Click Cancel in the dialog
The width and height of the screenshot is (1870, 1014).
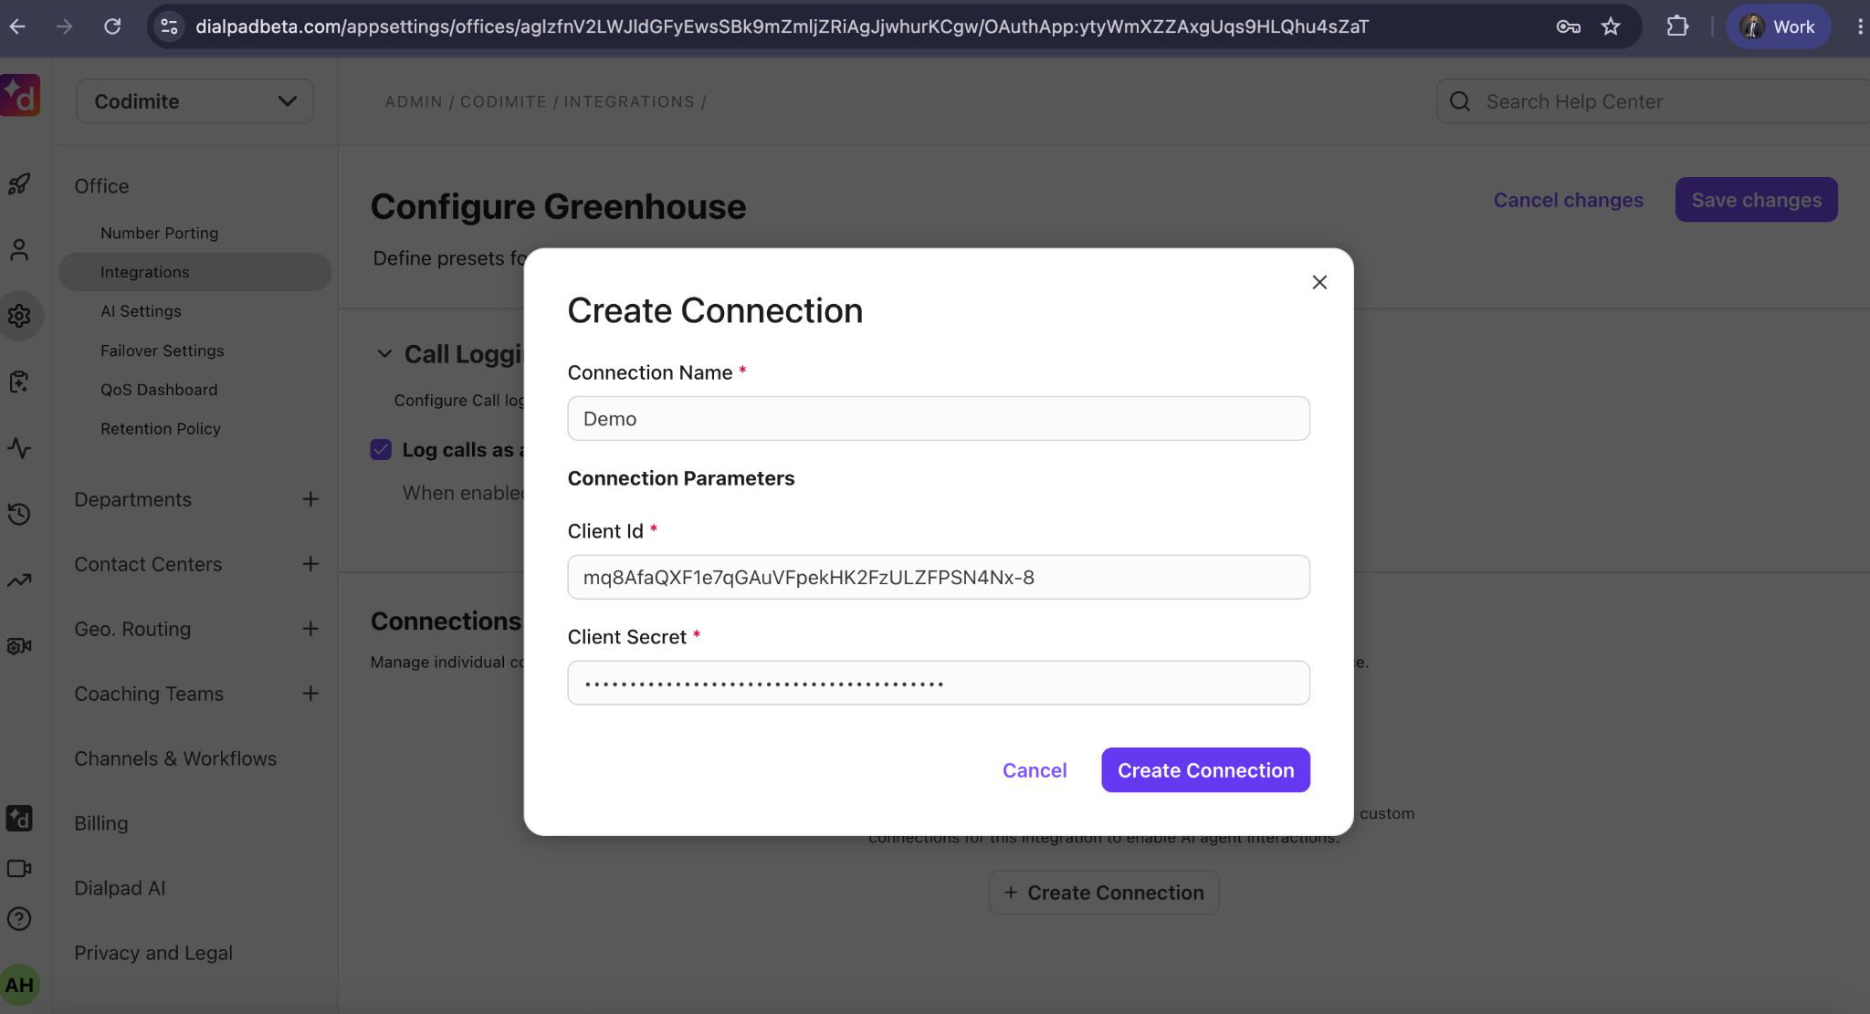(x=1035, y=770)
